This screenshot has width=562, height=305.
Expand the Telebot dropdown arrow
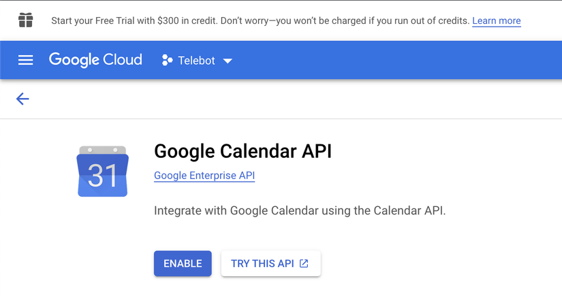click(x=228, y=61)
